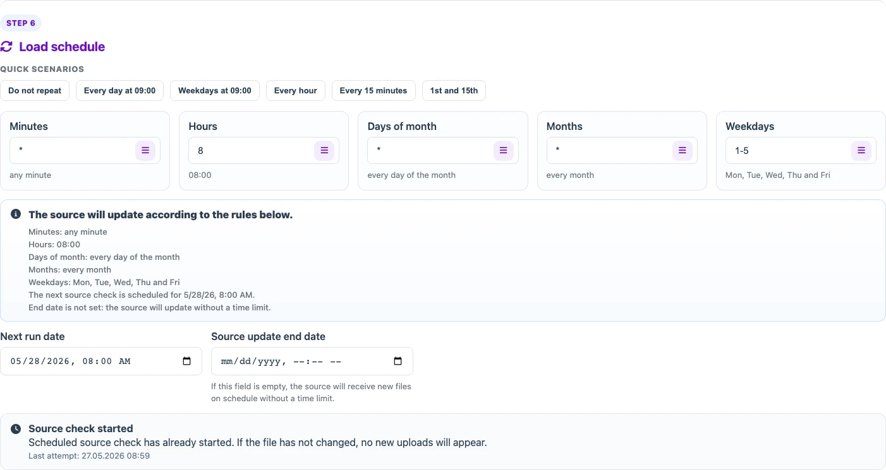The image size is (886, 470).
Task: Click the STEP 6 badge
Action: tap(21, 23)
